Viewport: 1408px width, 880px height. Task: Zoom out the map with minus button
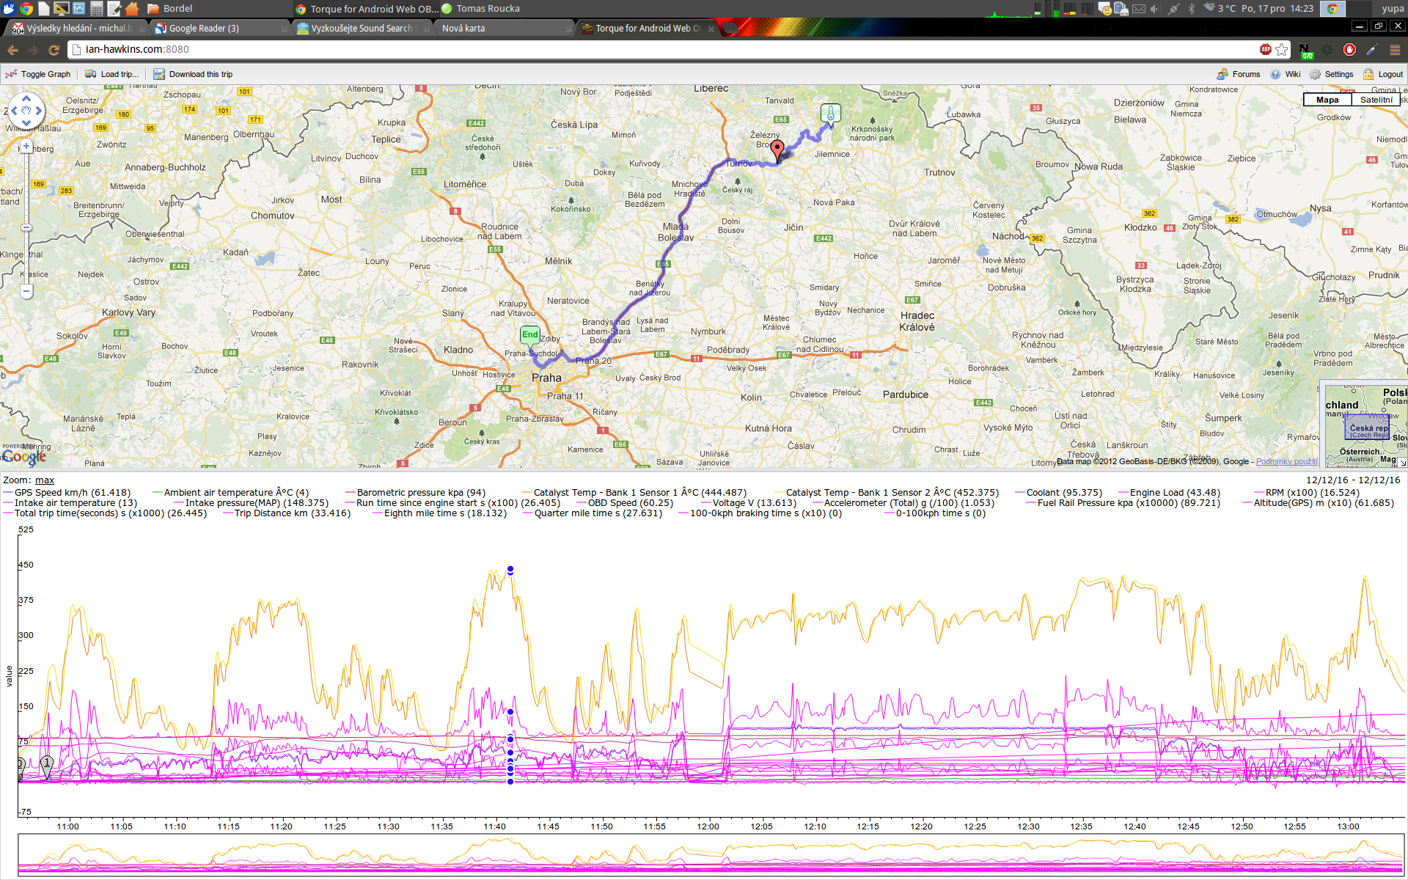tap(26, 291)
